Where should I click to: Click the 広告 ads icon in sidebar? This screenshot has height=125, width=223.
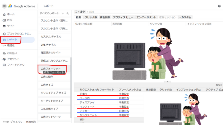[4, 20]
